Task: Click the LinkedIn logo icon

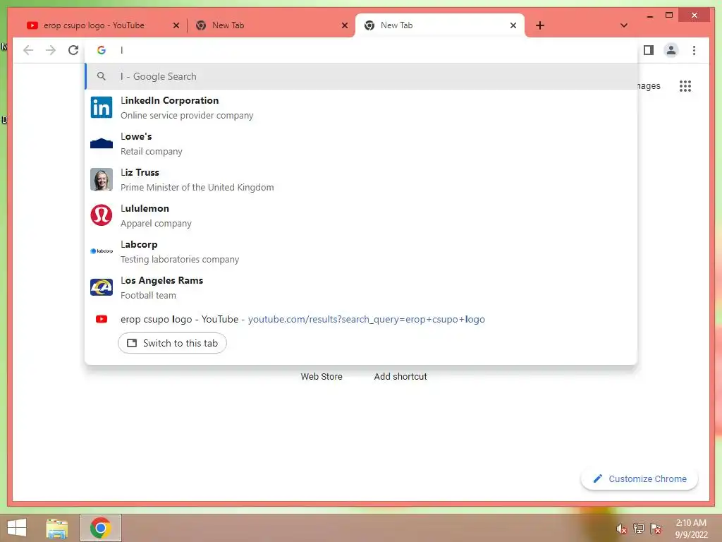Action: tap(102, 107)
